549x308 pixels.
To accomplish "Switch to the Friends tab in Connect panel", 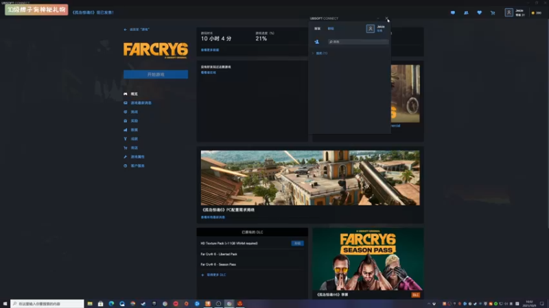I will pyautogui.click(x=317, y=29).
